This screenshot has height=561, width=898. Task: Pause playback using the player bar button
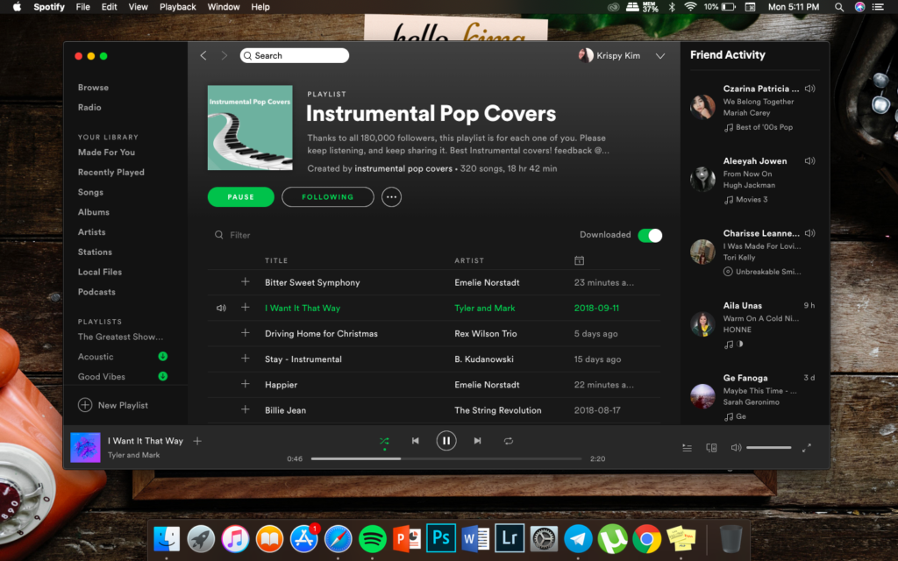coord(446,441)
